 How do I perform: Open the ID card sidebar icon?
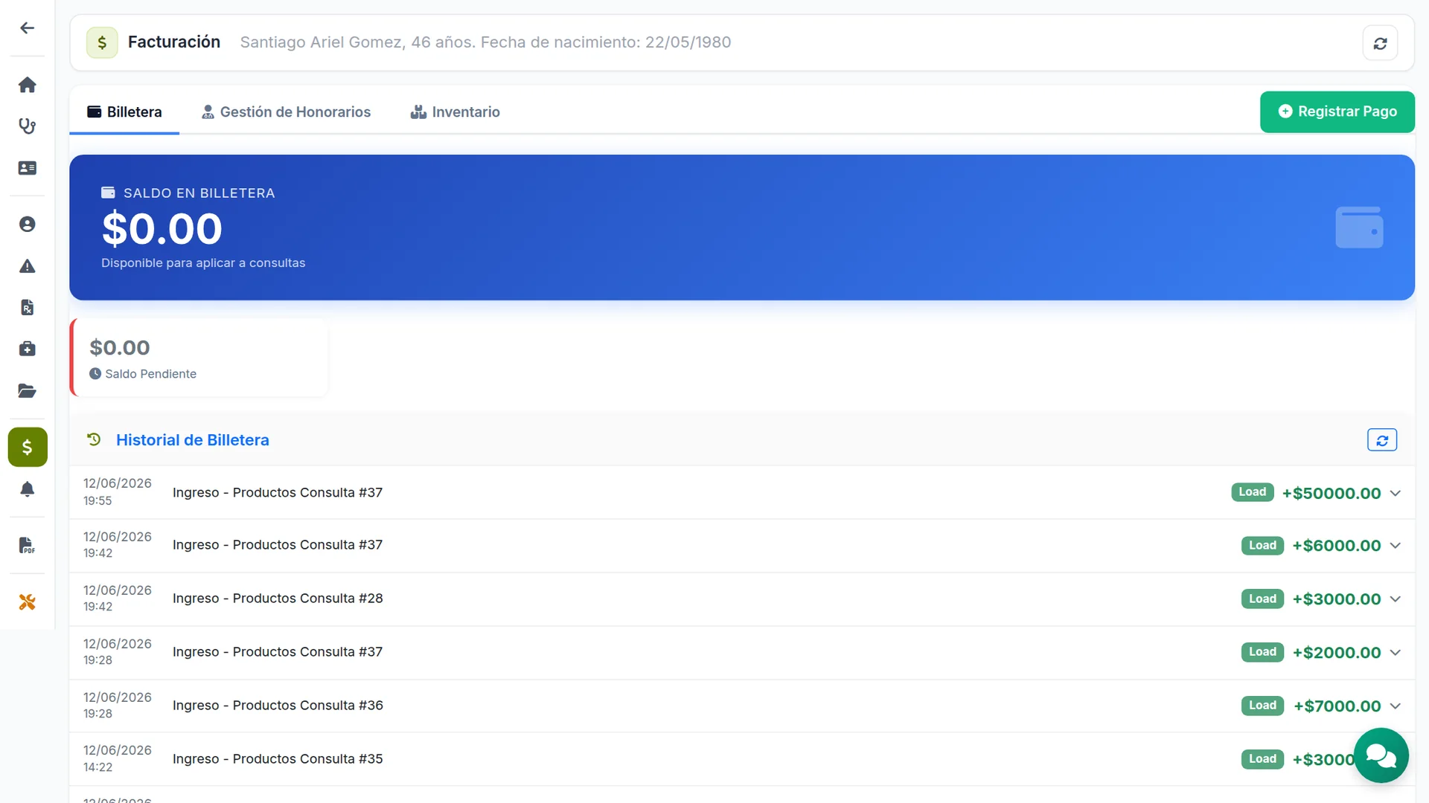pos(27,168)
